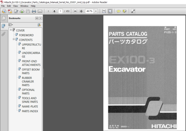Click the Adobe Reader title bar icon
The image size is (186, 131).
coord(2,2)
